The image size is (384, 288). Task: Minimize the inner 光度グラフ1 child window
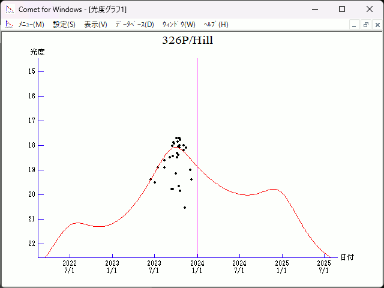[354, 25]
